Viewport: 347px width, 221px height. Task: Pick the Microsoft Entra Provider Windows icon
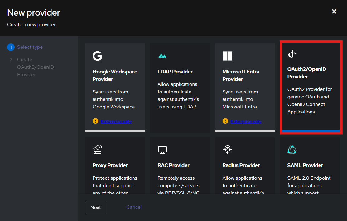click(228, 56)
